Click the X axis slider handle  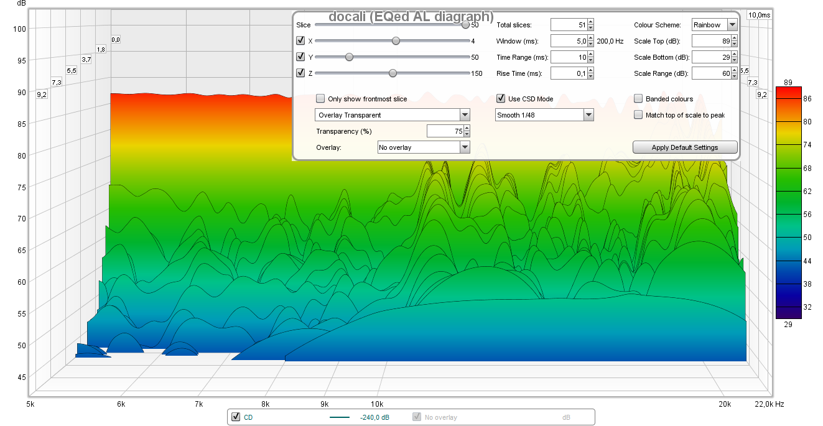click(x=396, y=41)
